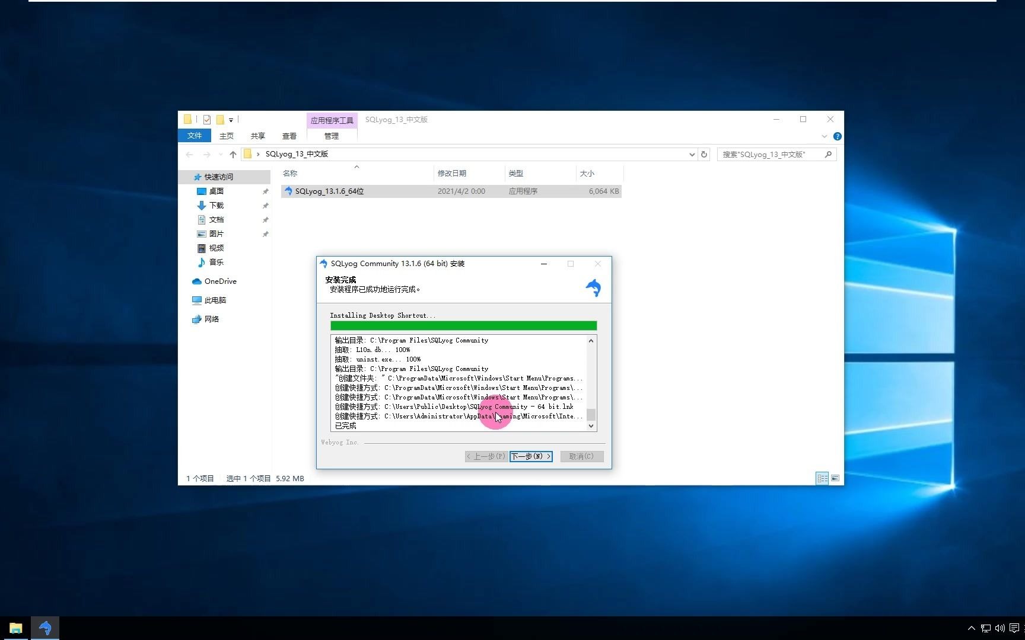Click the SQLyog_13.1.6_64位 file icon
This screenshot has width=1025, height=640.
(288, 191)
